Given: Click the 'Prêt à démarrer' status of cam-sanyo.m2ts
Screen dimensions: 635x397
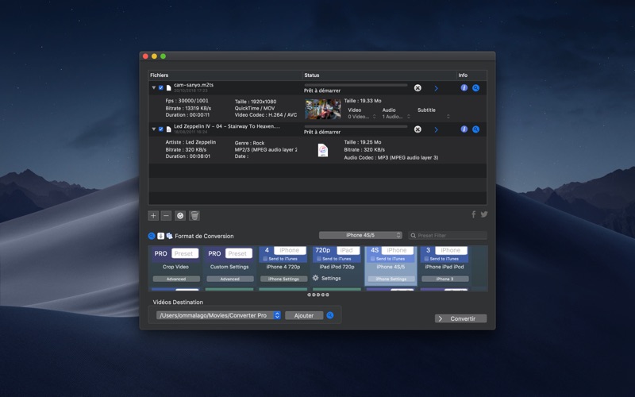Looking at the screenshot, I should click(x=322, y=91).
